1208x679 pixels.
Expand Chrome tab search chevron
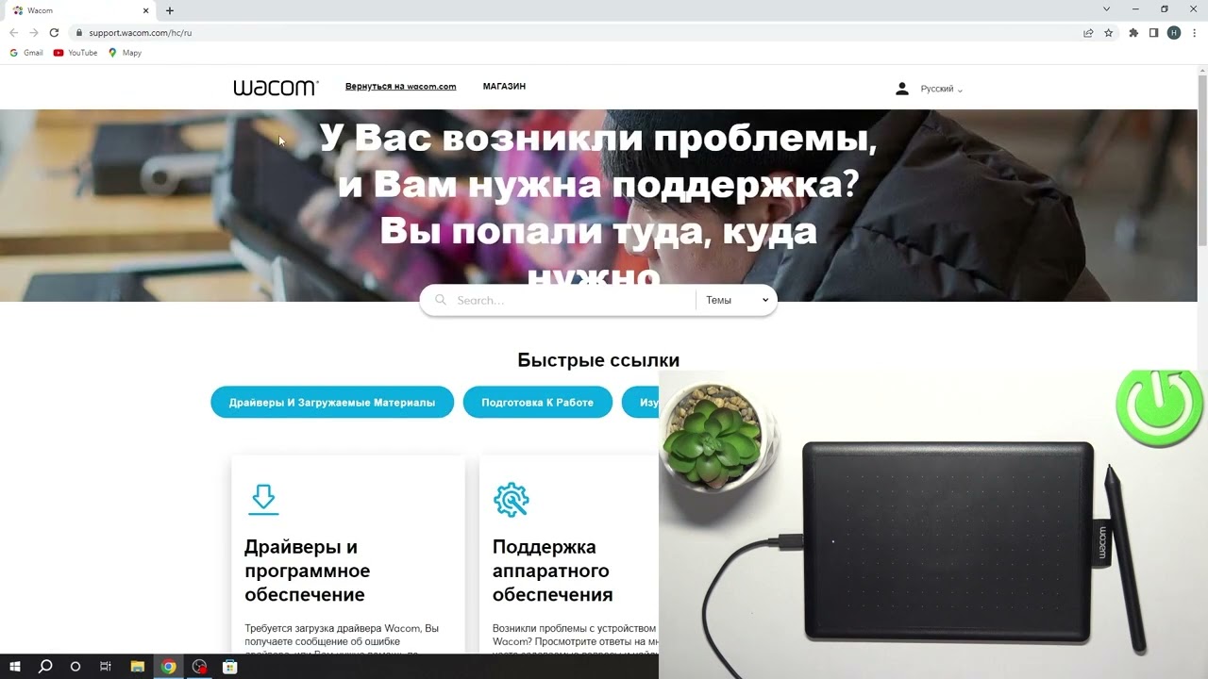click(1106, 9)
